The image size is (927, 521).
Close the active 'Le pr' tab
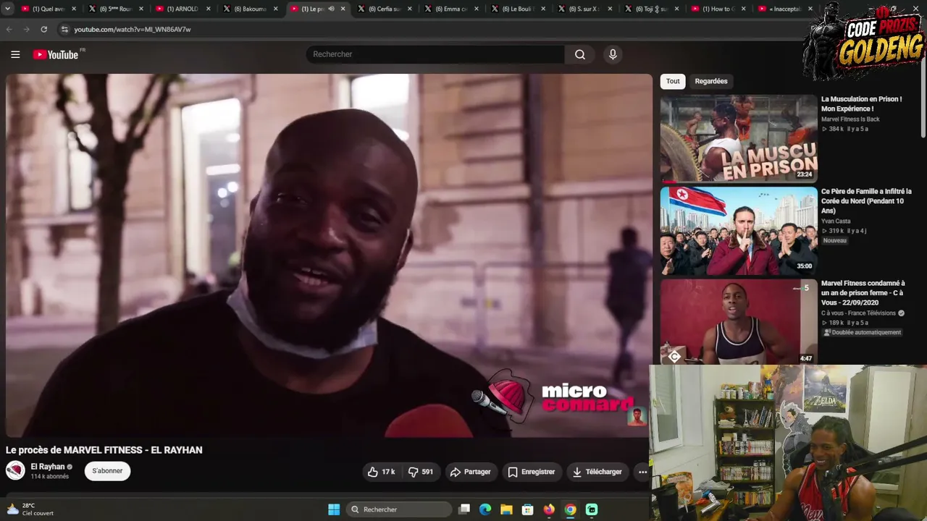coord(343,9)
